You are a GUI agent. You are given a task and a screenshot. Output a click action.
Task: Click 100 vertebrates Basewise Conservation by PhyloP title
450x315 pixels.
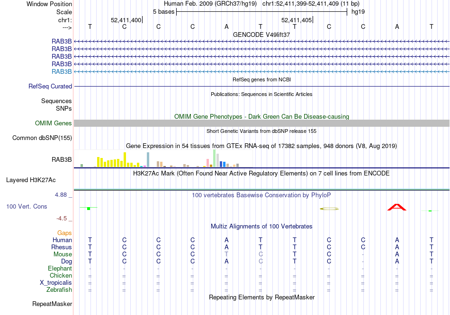[x=261, y=195]
